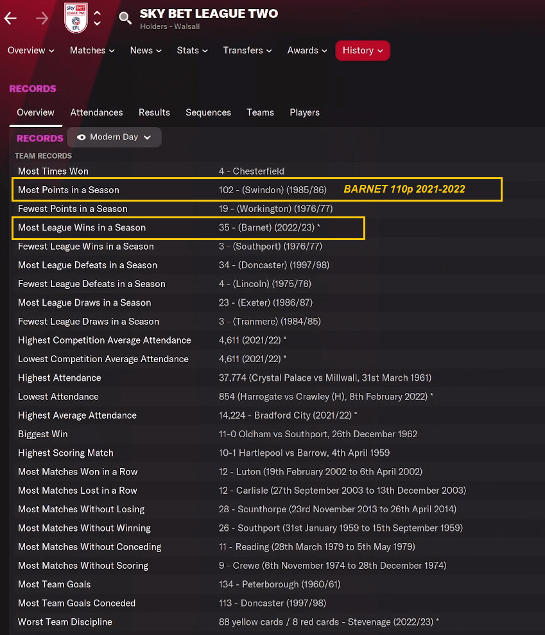Step to next competition with down chevron
545x635 pixels.
pyautogui.click(x=97, y=24)
